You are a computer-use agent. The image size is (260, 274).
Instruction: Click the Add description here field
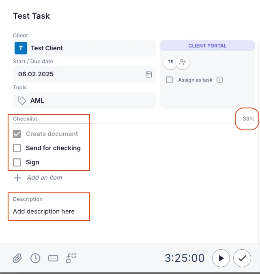[44, 211]
